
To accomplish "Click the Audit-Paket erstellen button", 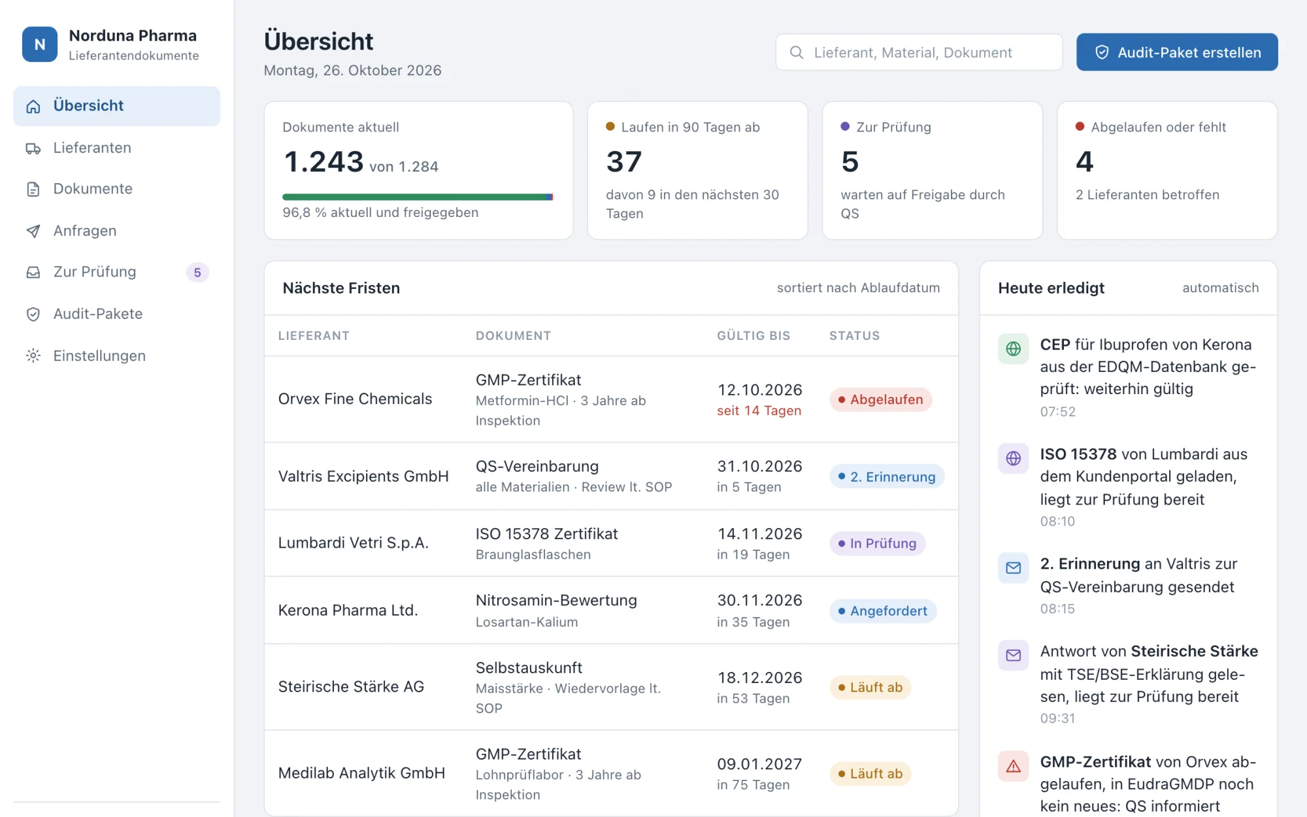I will pos(1177,52).
